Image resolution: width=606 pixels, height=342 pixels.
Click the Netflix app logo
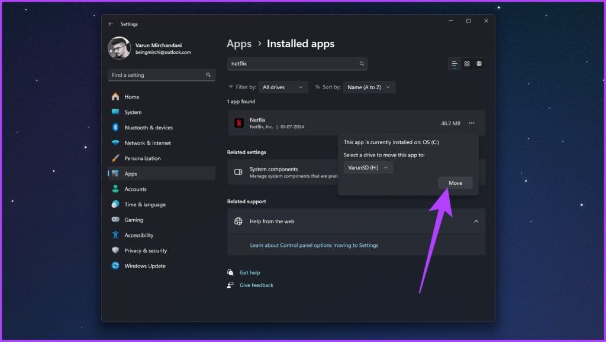pyautogui.click(x=240, y=123)
